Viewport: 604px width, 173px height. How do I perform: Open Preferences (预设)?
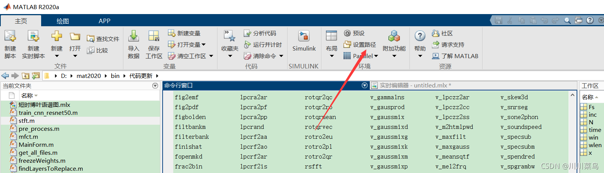click(354, 33)
